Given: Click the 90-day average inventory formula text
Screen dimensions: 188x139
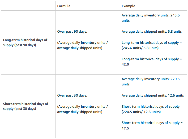Looking at the screenshot, I should tap(83, 45).
